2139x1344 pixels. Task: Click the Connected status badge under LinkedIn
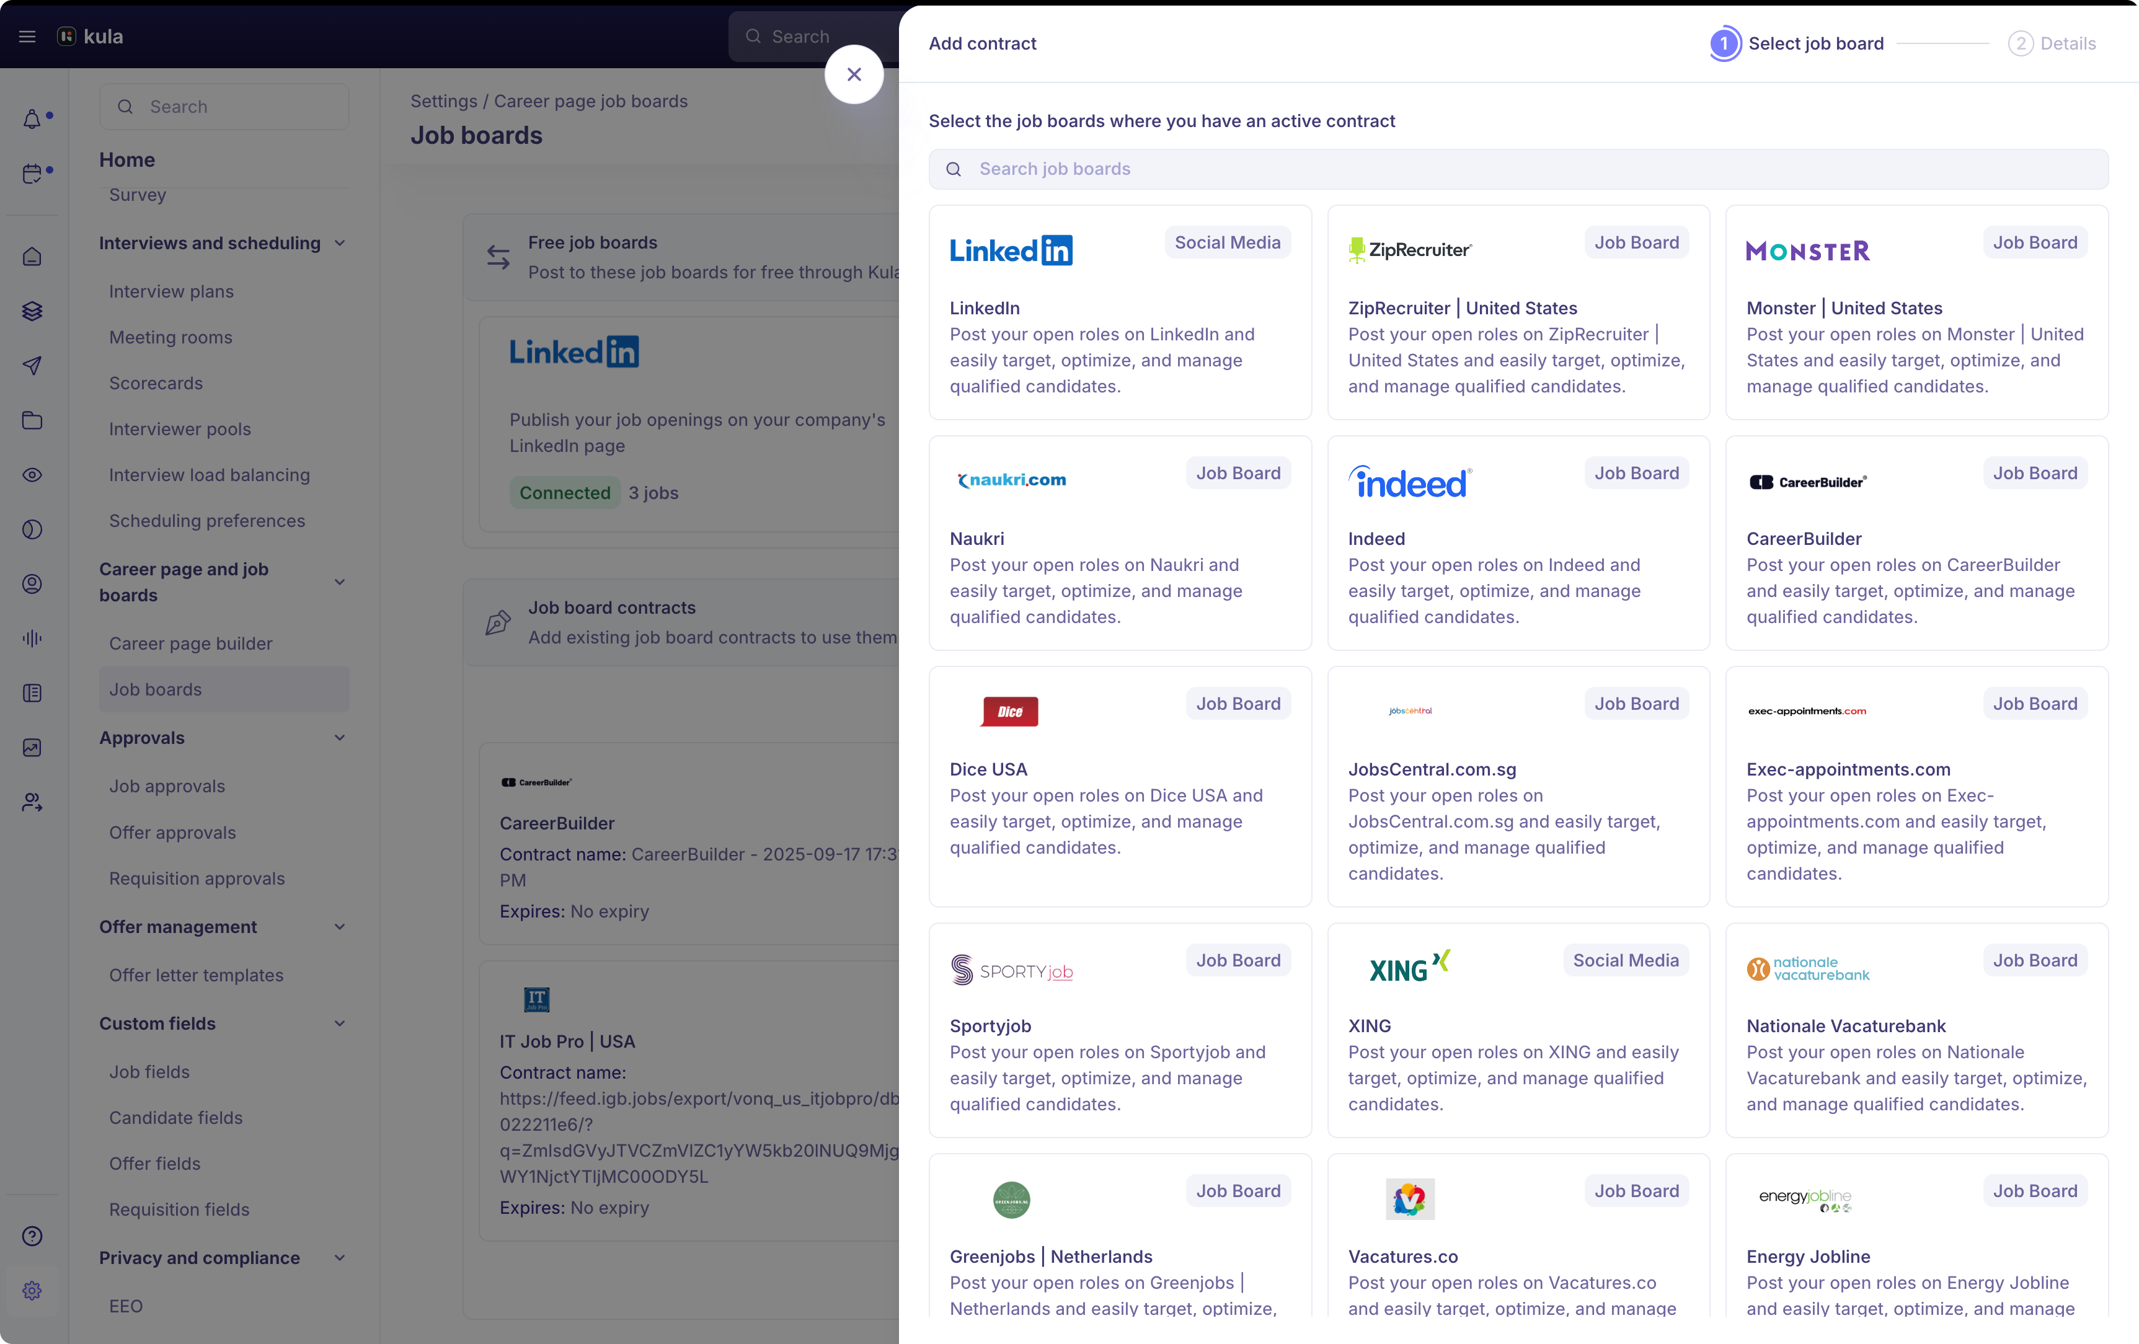pos(564,492)
